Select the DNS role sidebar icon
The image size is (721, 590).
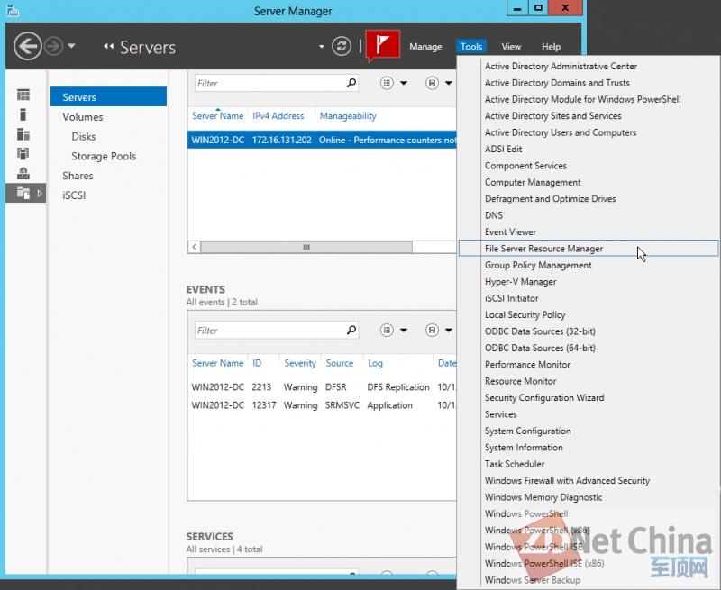pyautogui.click(x=23, y=173)
